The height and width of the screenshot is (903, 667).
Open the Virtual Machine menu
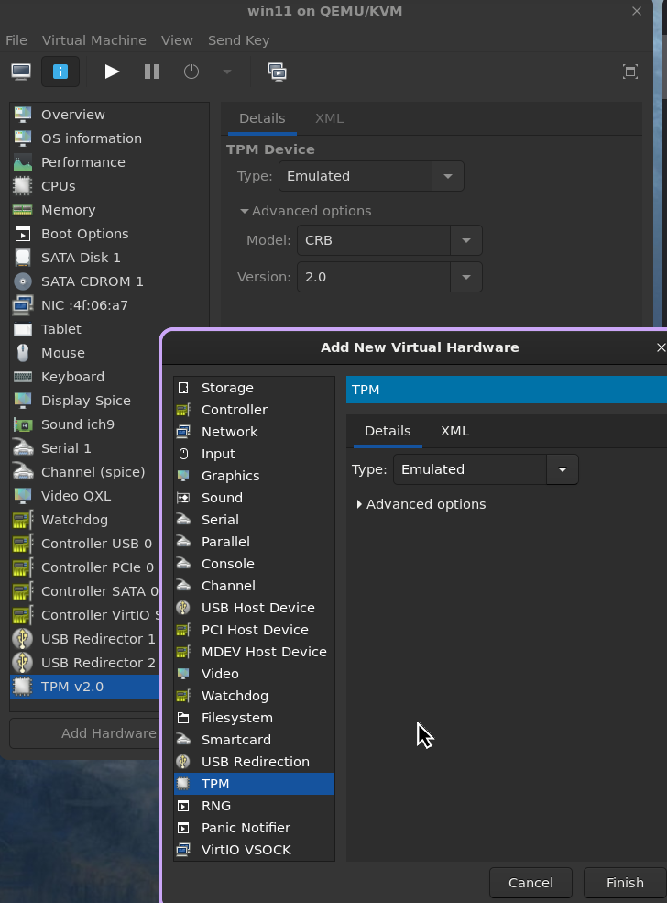pos(93,40)
